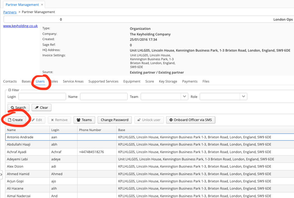Expand the left side panel arrow
The width and height of the screenshot is (294, 198).
click(x=1, y=175)
